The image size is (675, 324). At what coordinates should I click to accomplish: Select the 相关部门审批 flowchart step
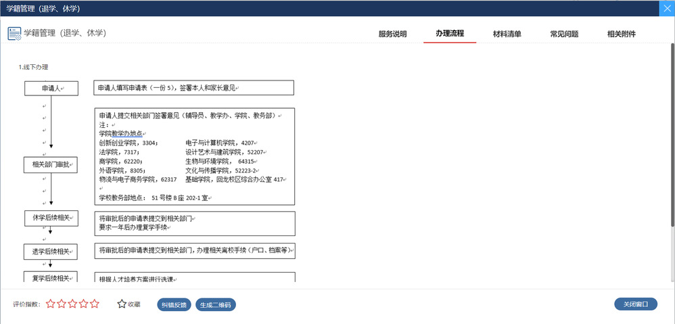[51, 164]
